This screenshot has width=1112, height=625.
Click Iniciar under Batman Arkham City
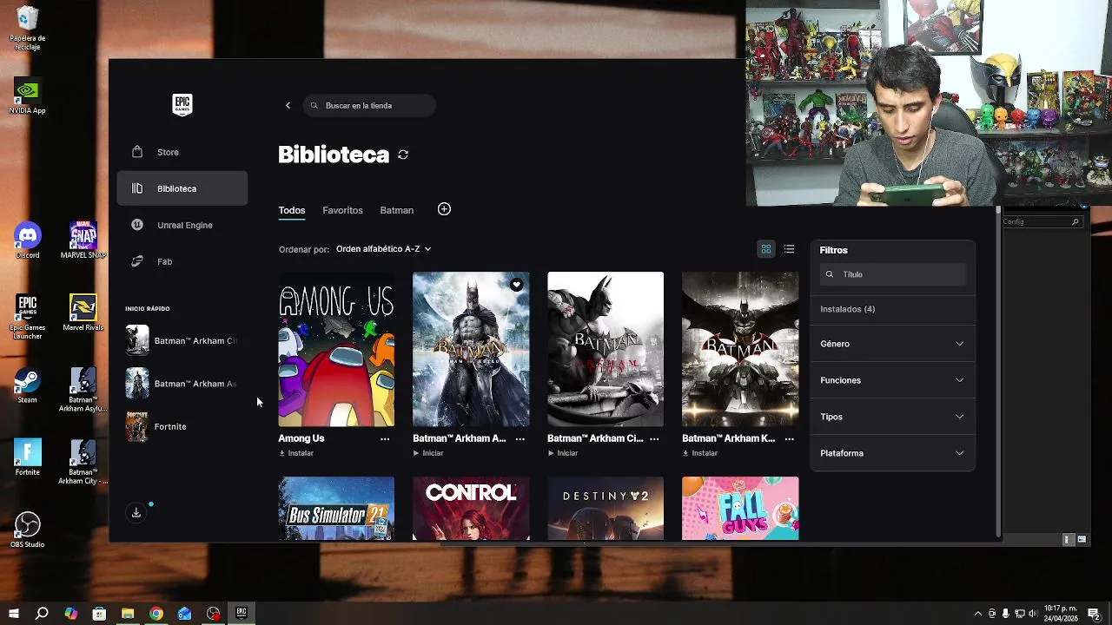click(x=563, y=453)
